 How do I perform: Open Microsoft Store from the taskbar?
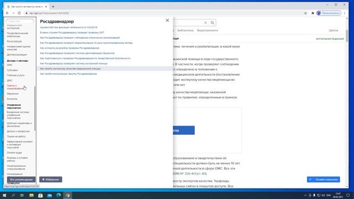click(x=40, y=195)
